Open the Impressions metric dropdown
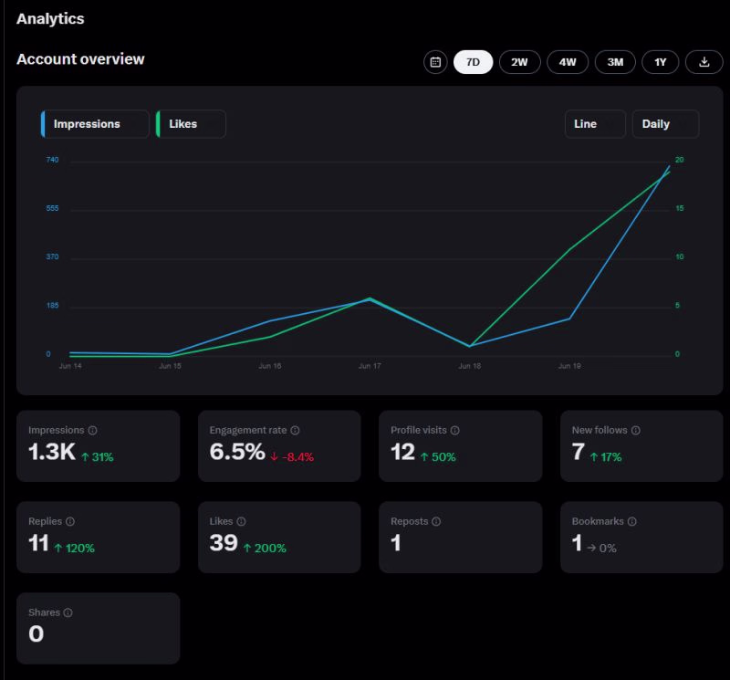The width and height of the screenshot is (730, 680). (95, 124)
